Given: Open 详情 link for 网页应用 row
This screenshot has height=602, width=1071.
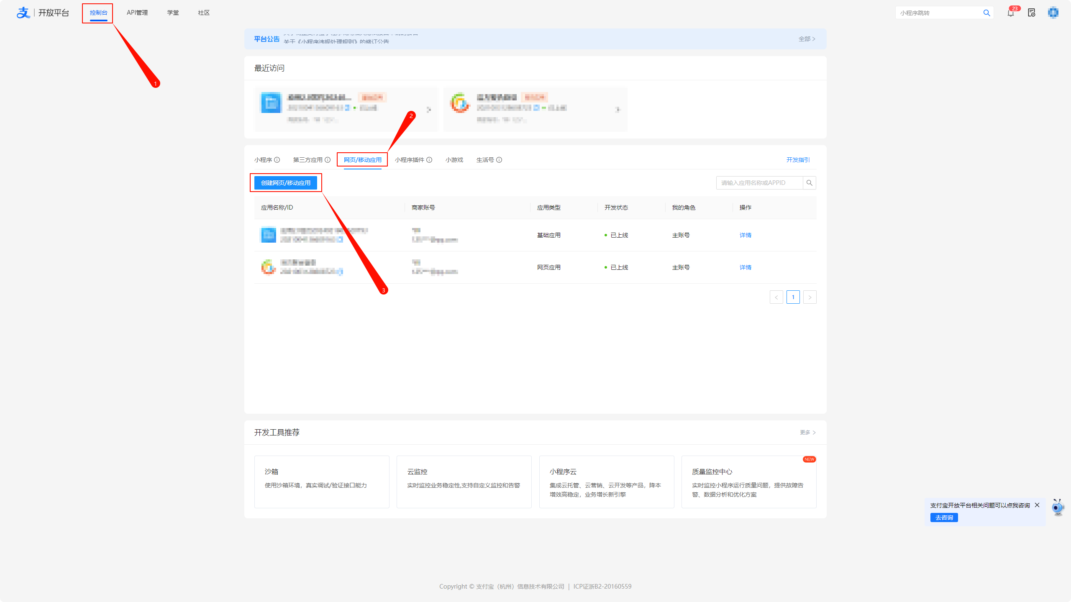Looking at the screenshot, I should pos(745,267).
